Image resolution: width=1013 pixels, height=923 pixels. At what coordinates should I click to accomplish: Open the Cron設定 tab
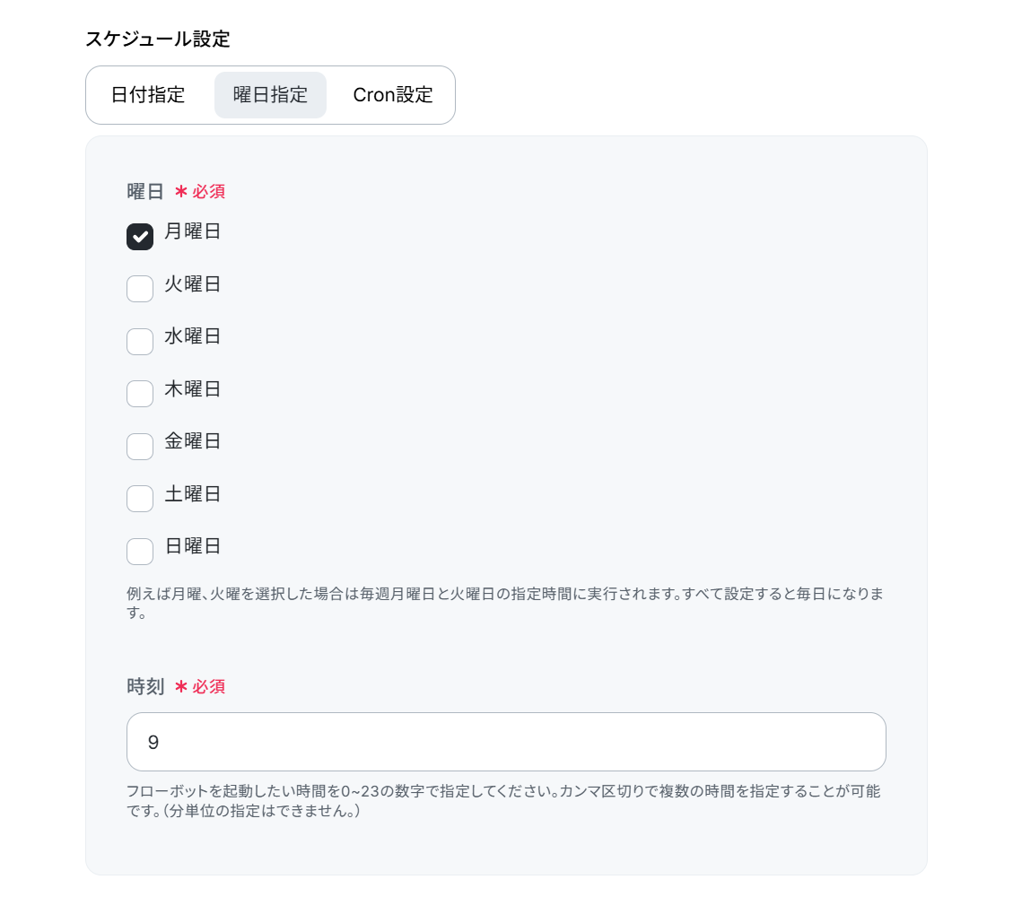click(x=393, y=95)
